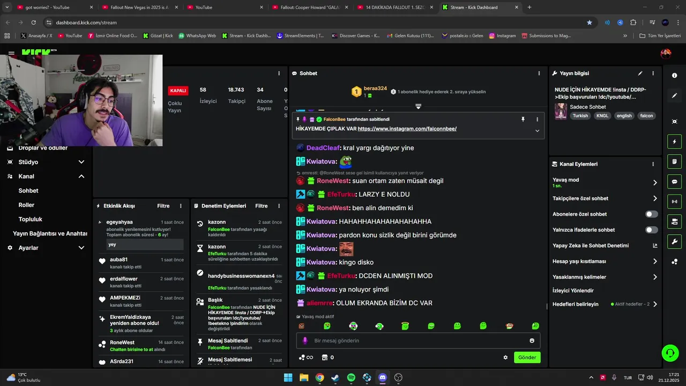
Task: Open the info panel icon in right rail
Action: pos(674,76)
